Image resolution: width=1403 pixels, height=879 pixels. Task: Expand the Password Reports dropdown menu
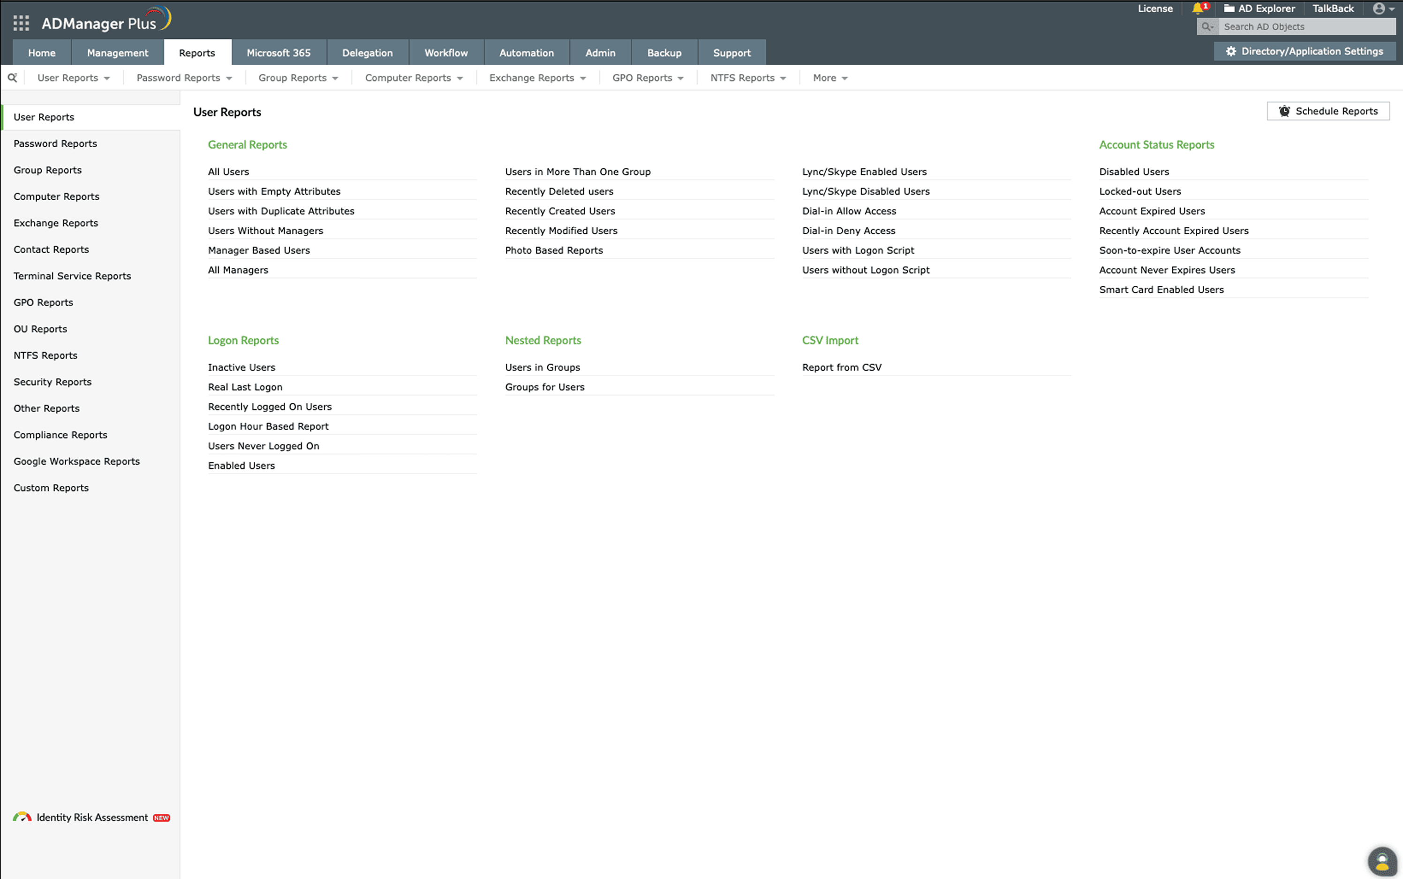click(x=184, y=78)
